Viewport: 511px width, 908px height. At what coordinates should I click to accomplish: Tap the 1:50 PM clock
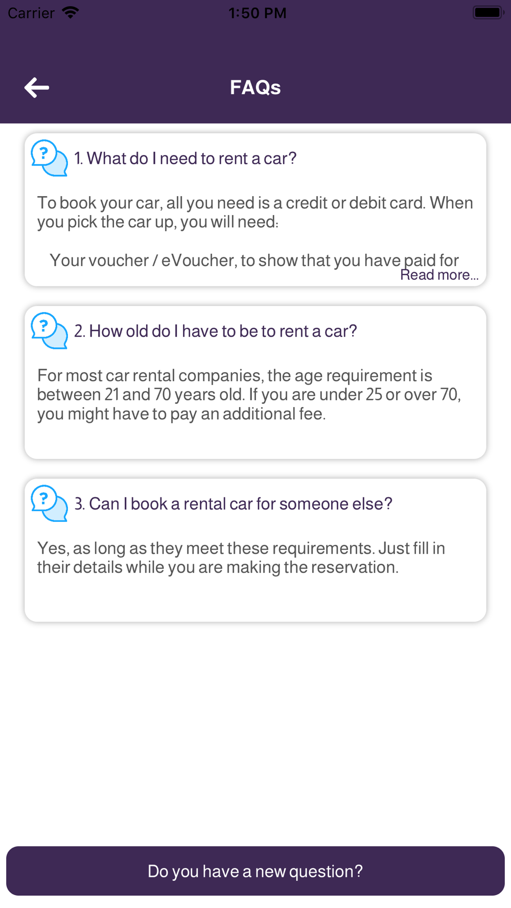tap(258, 13)
